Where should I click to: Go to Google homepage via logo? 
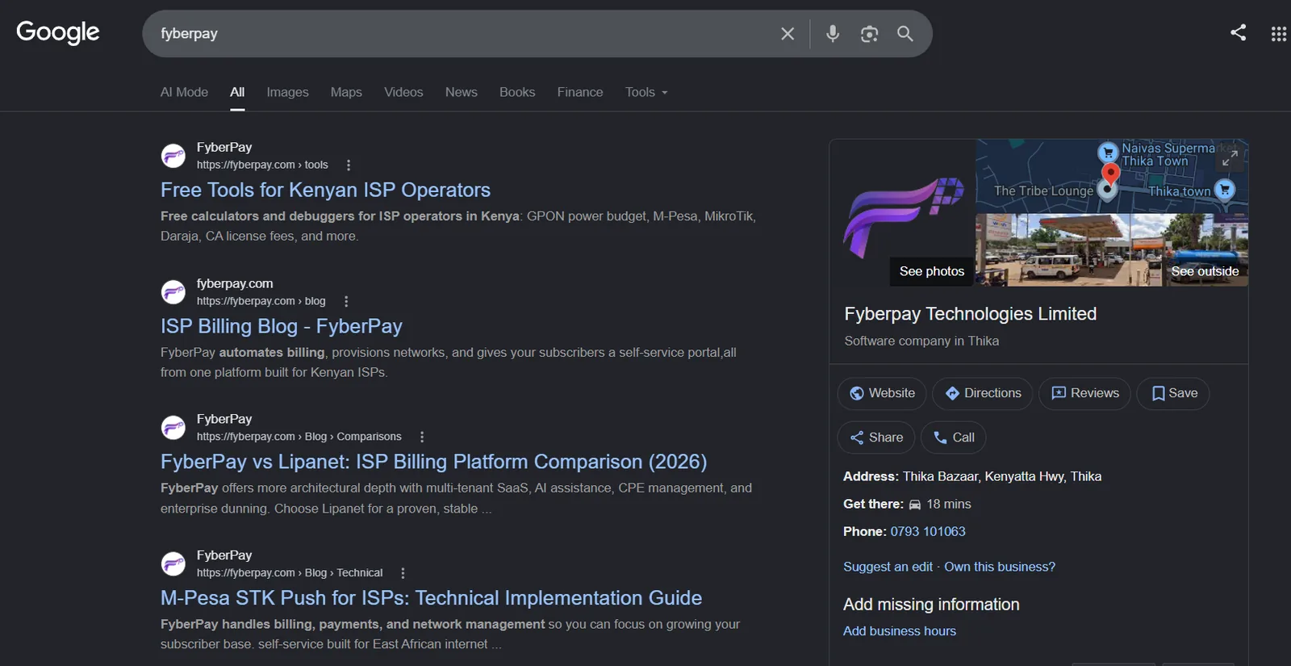click(x=58, y=32)
